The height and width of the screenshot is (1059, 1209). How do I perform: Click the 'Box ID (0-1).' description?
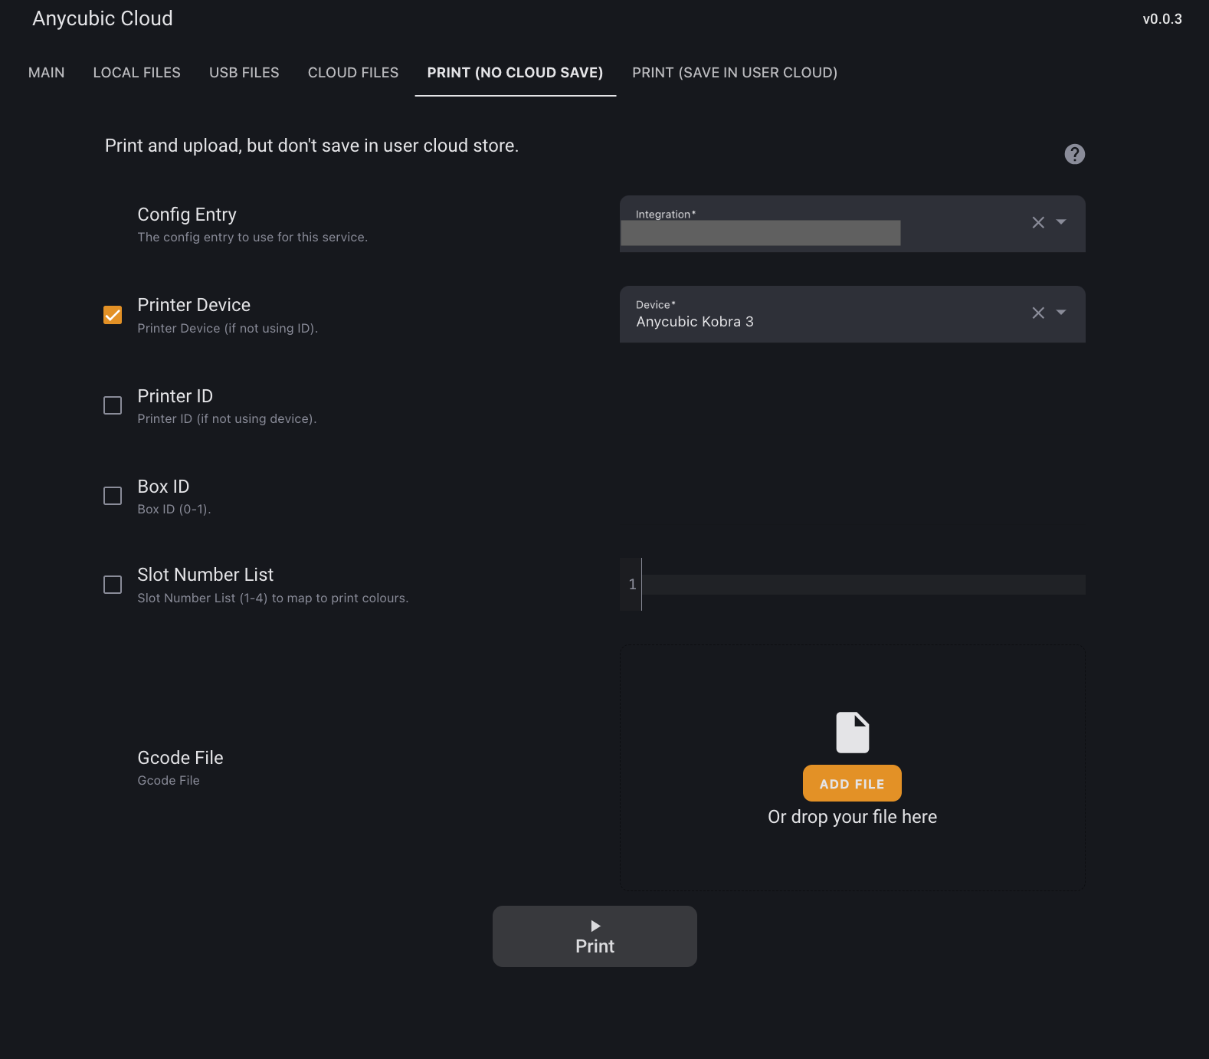[174, 509]
